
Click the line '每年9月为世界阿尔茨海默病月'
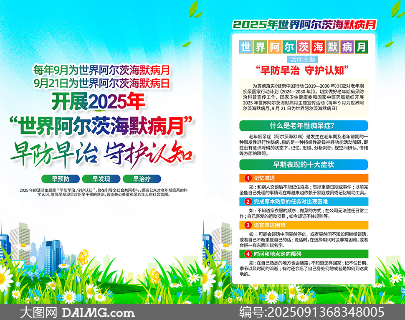point(101,70)
